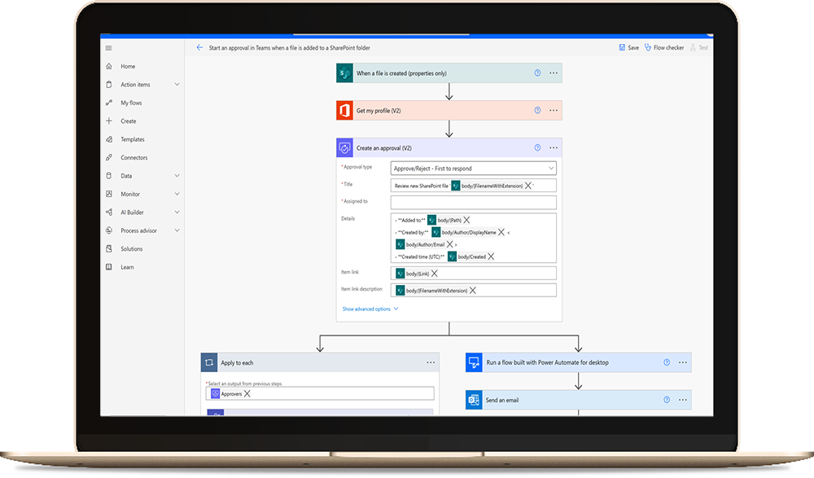Go to My flows in sidebar
814x478 pixels.
coord(131,103)
